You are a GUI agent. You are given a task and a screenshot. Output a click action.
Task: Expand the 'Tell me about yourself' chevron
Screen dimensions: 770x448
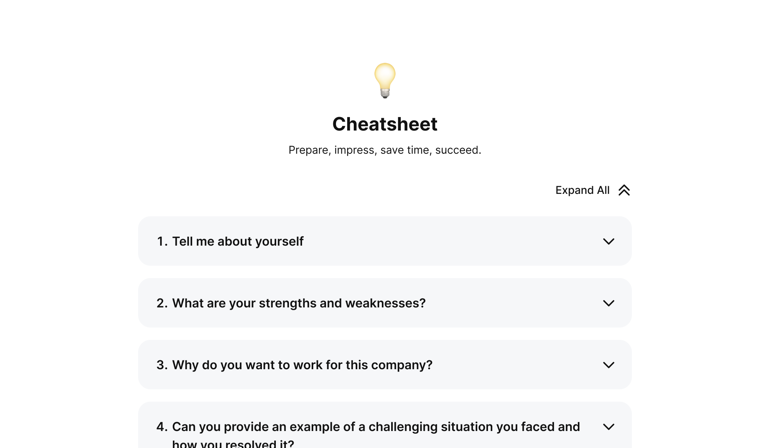click(608, 241)
